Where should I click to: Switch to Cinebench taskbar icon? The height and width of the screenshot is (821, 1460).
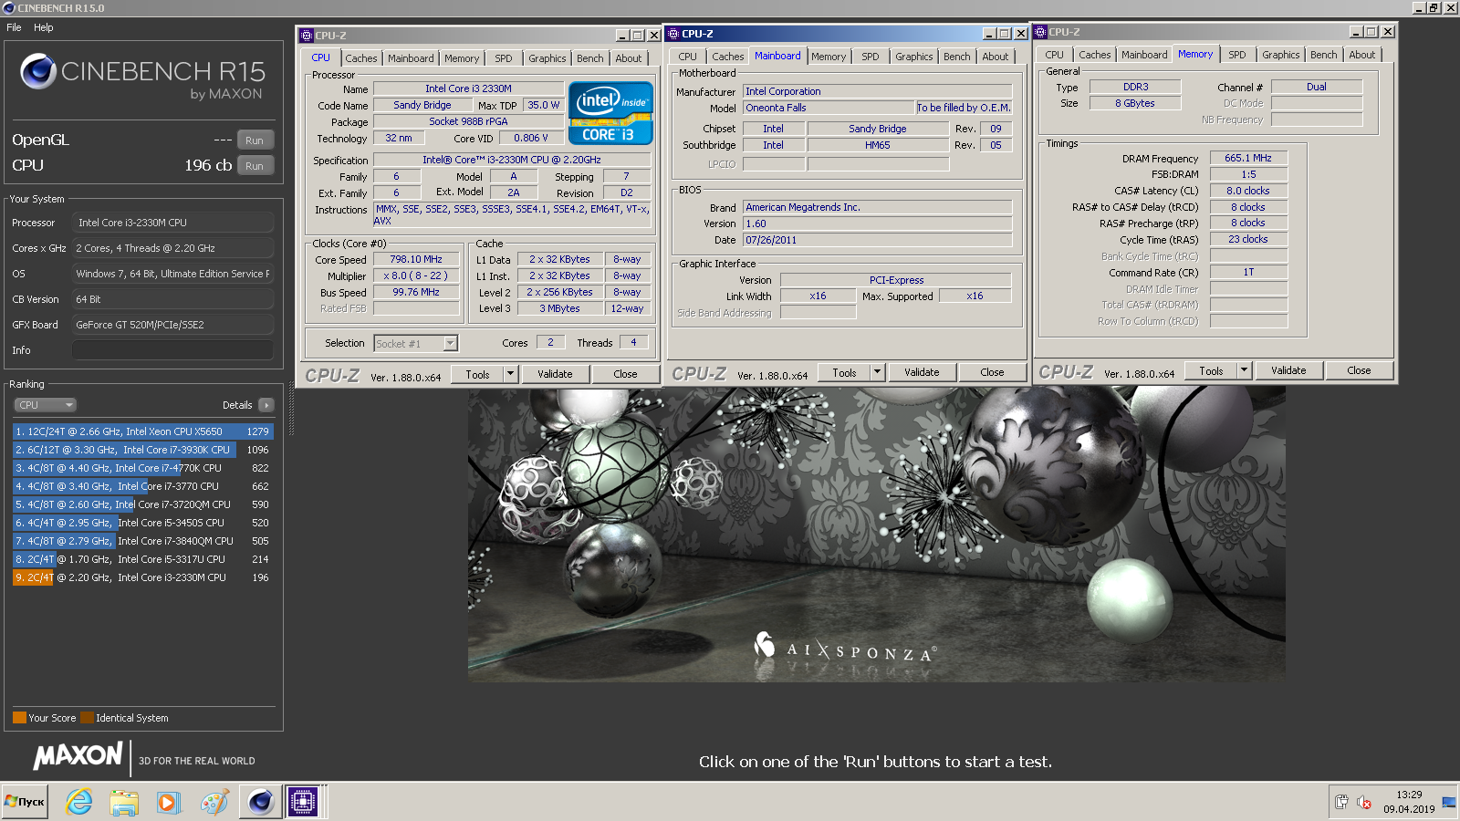coord(260,802)
